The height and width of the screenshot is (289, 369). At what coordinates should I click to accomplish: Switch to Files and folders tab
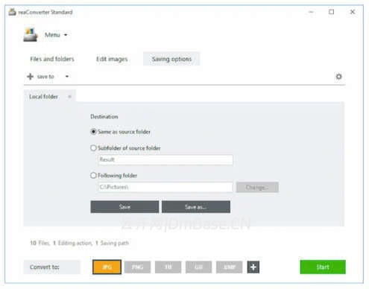click(52, 59)
